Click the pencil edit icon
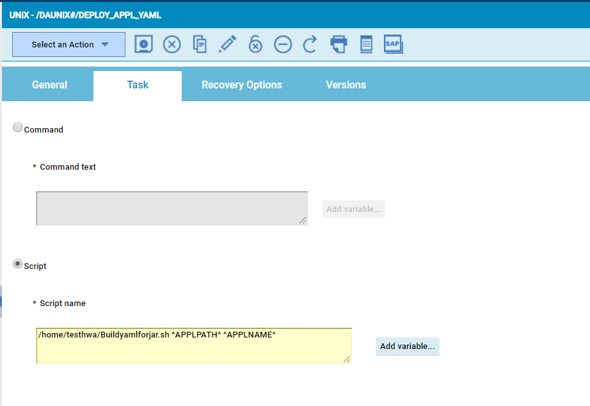Image resolution: width=590 pixels, height=406 pixels. pos(227,44)
